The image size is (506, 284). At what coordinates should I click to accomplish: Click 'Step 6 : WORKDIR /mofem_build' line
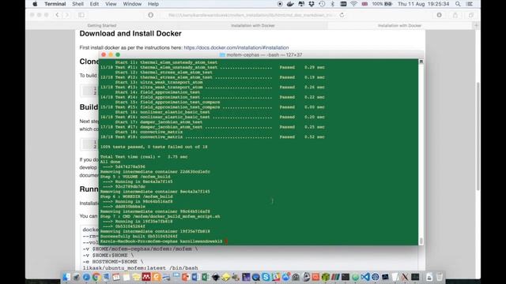137,196
